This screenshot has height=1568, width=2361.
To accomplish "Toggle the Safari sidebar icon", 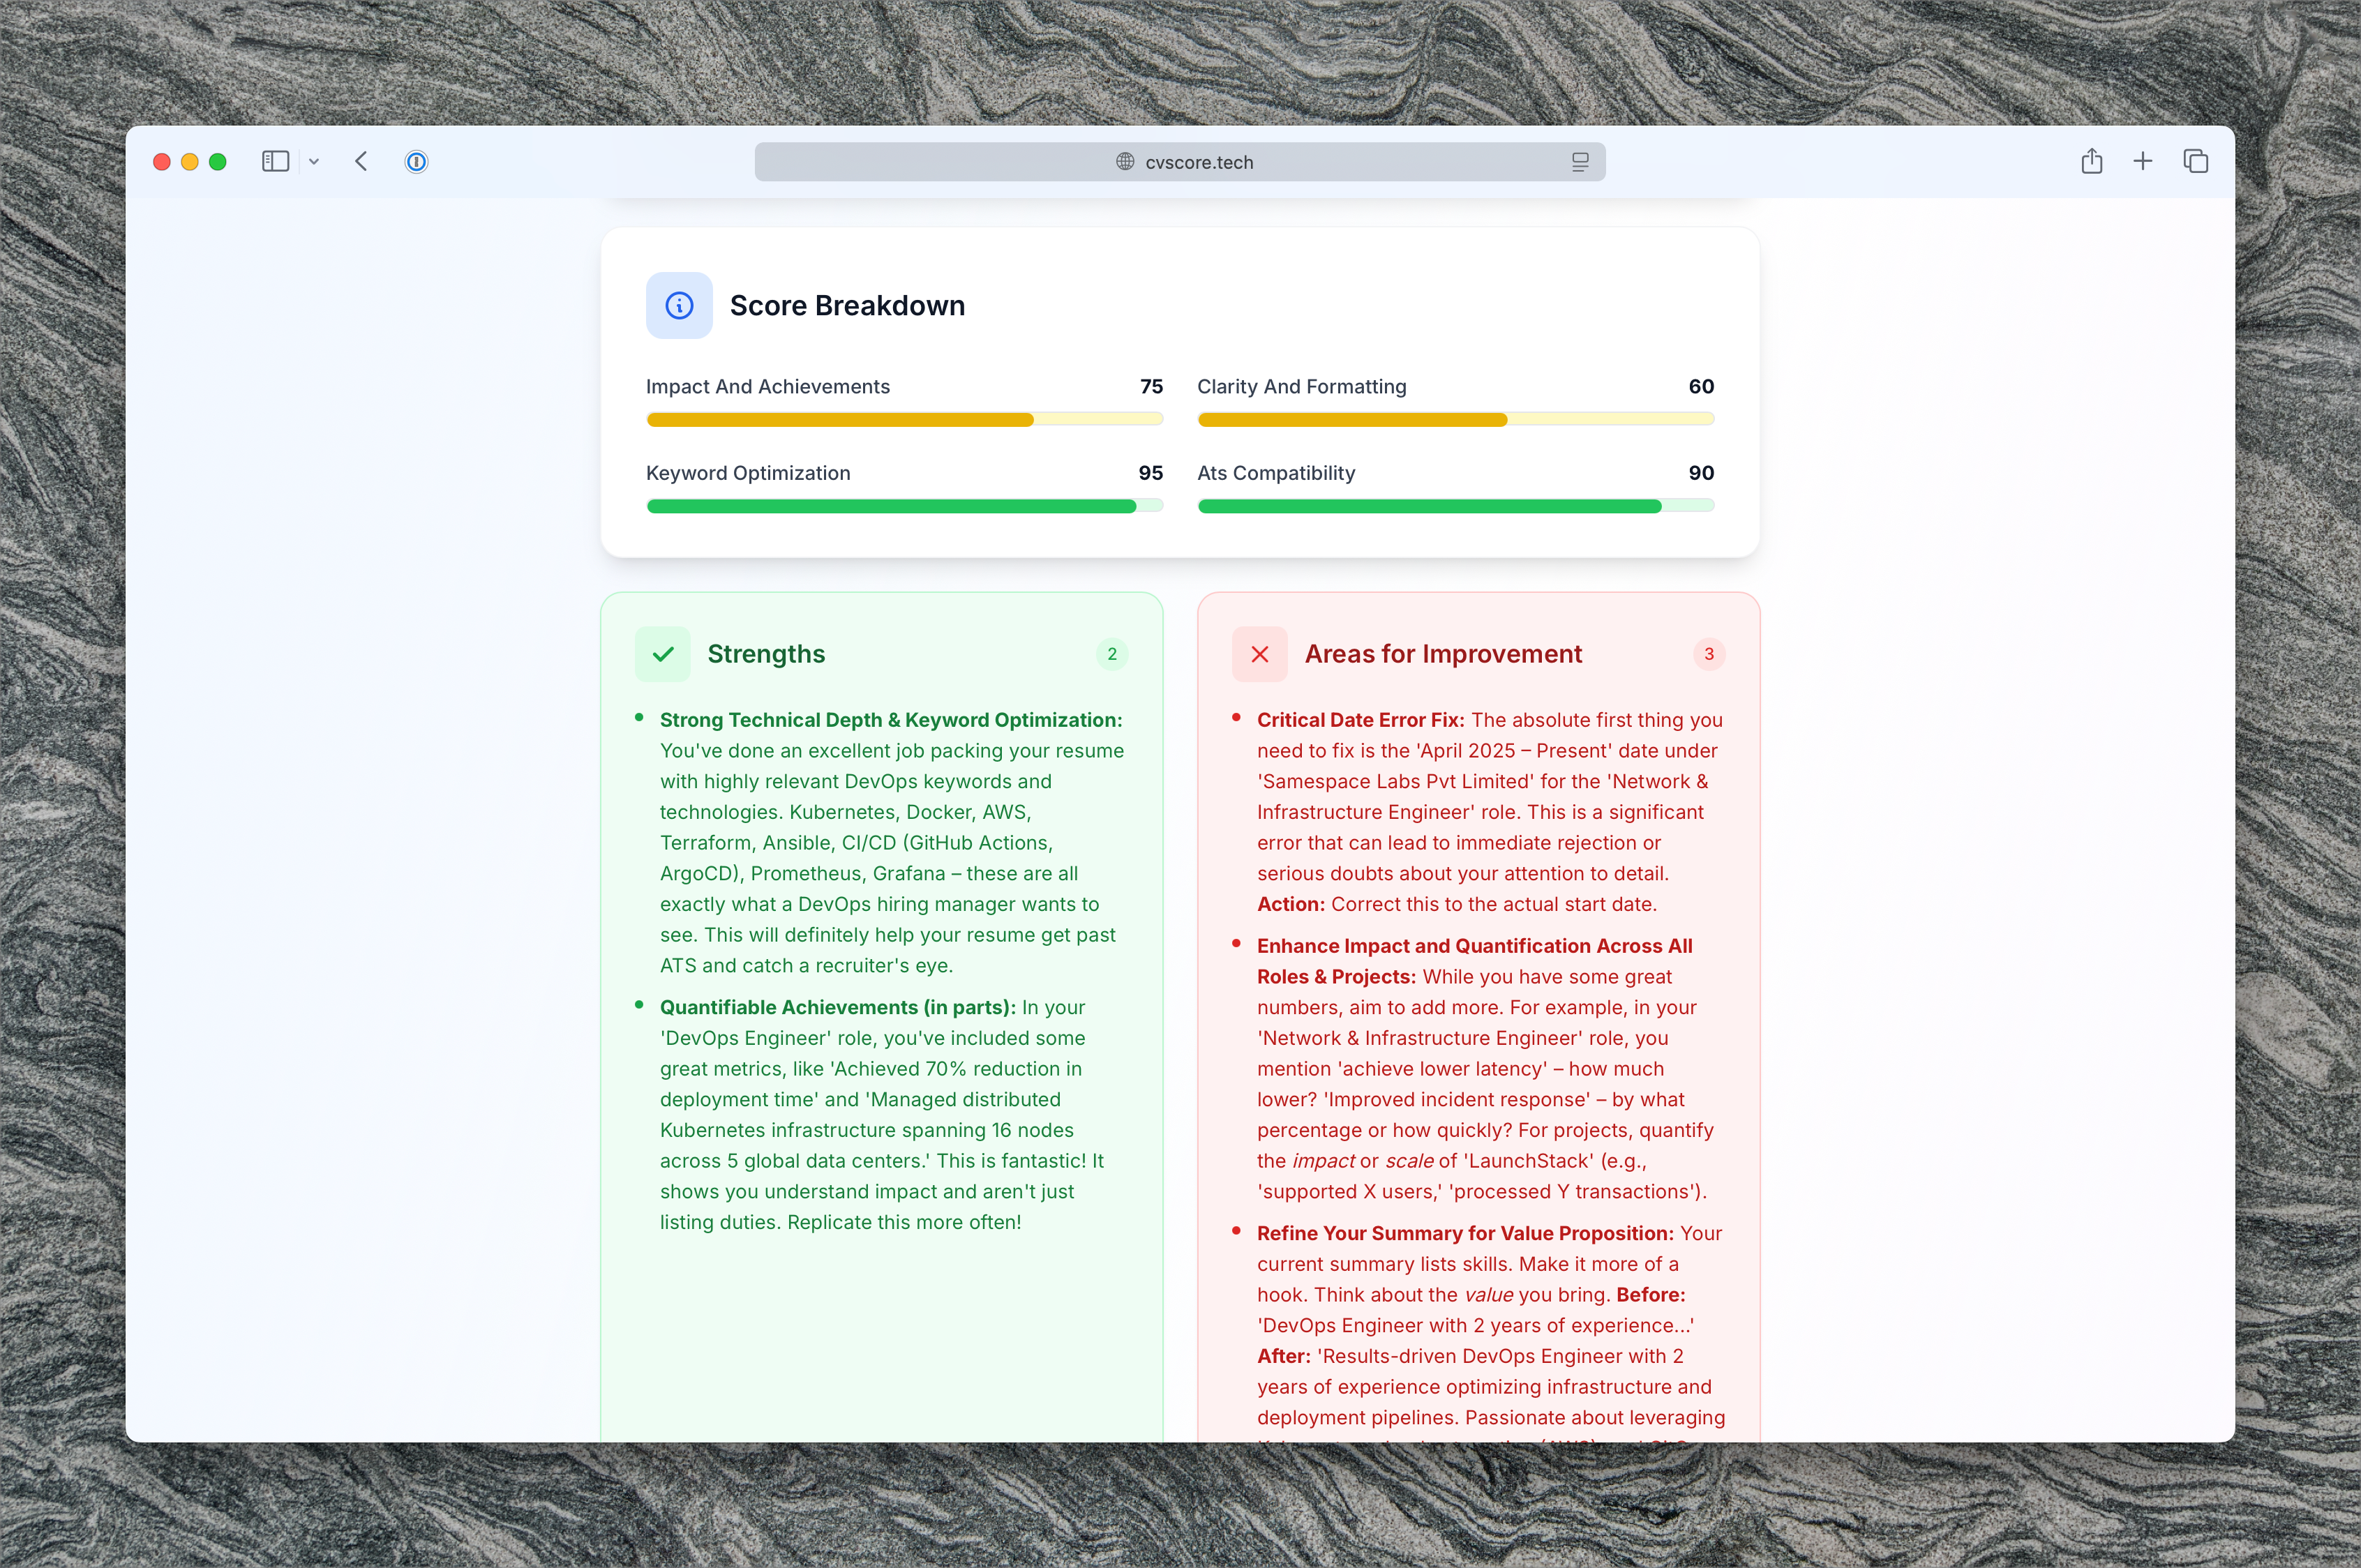I will point(275,161).
